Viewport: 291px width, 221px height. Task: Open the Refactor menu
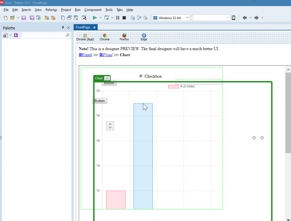tap(51, 10)
